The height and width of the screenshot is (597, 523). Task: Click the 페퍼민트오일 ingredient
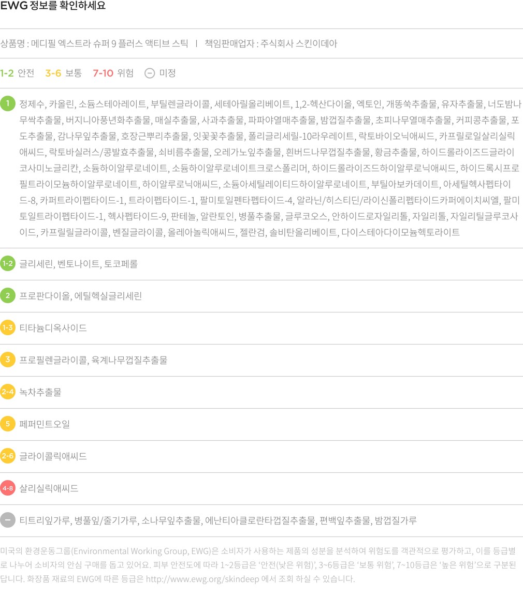click(x=45, y=424)
